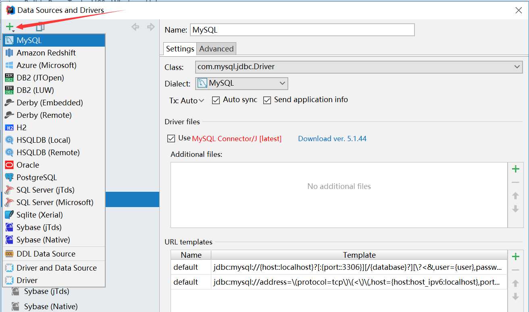Select DB2 (JTOpen) entry
This screenshot has height=312, width=529.
tap(54, 78)
